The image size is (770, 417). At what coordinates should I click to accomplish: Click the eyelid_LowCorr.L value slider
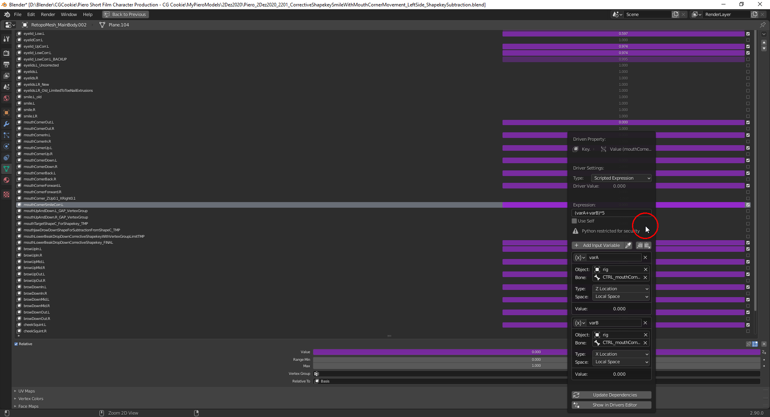(x=623, y=53)
